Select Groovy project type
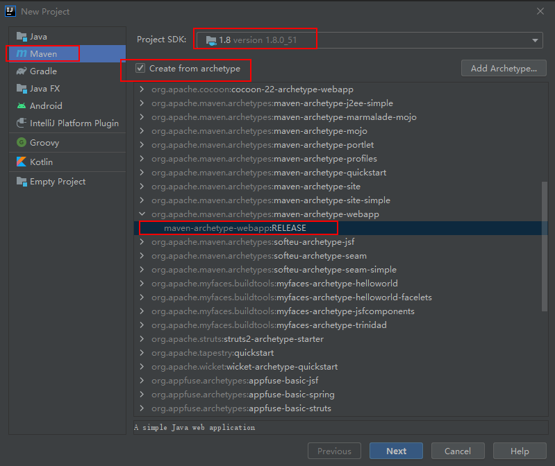 [x=67, y=142]
